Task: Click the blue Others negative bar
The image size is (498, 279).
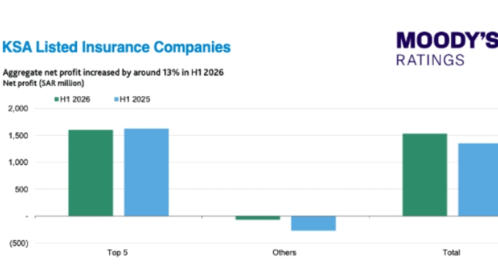Action: (x=313, y=223)
